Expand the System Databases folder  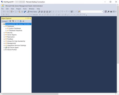pos(6,28)
